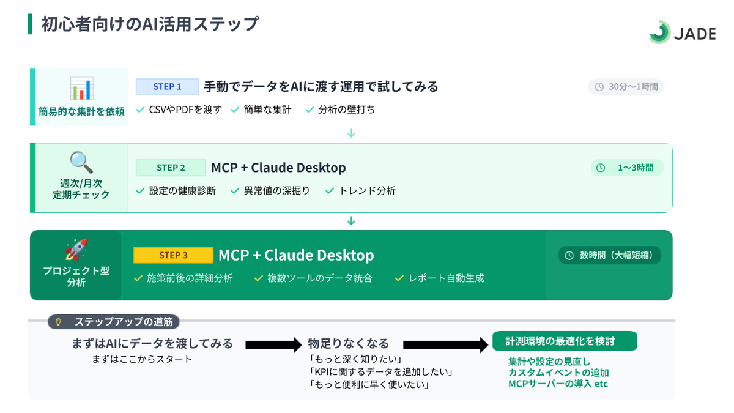Click the clock icon beside 30分〜1時間

(599, 87)
